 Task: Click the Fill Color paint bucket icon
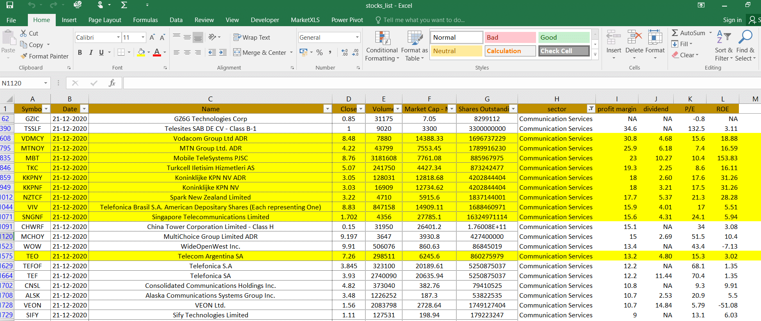141,52
